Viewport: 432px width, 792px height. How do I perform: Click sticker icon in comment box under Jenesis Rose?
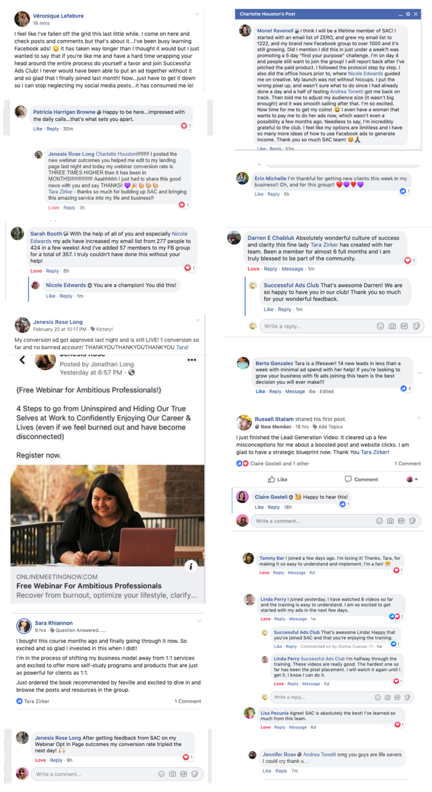click(x=195, y=774)
